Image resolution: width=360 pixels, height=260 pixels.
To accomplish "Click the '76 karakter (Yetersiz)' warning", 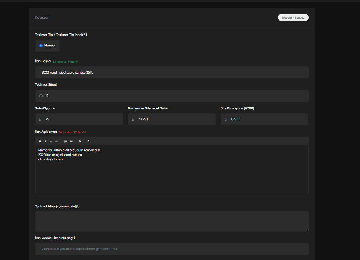I will click(72, 132).
